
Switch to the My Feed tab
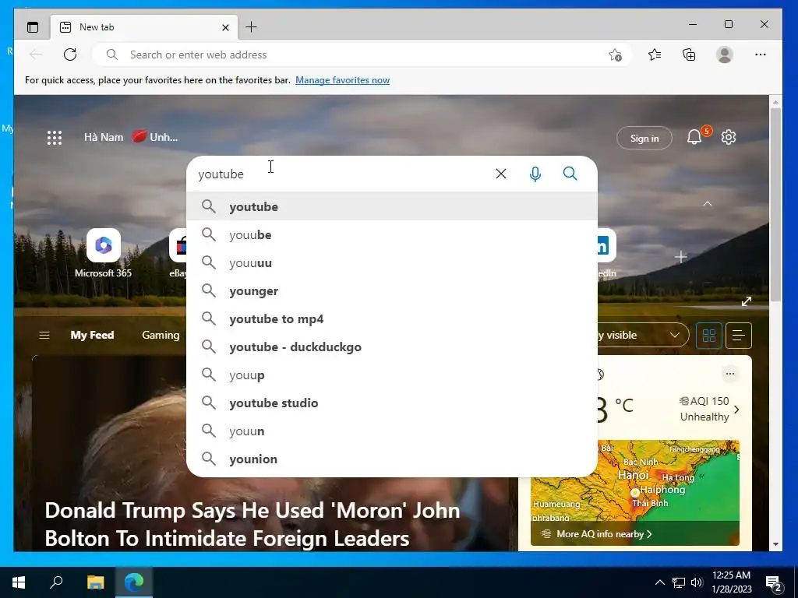(92, 335)
